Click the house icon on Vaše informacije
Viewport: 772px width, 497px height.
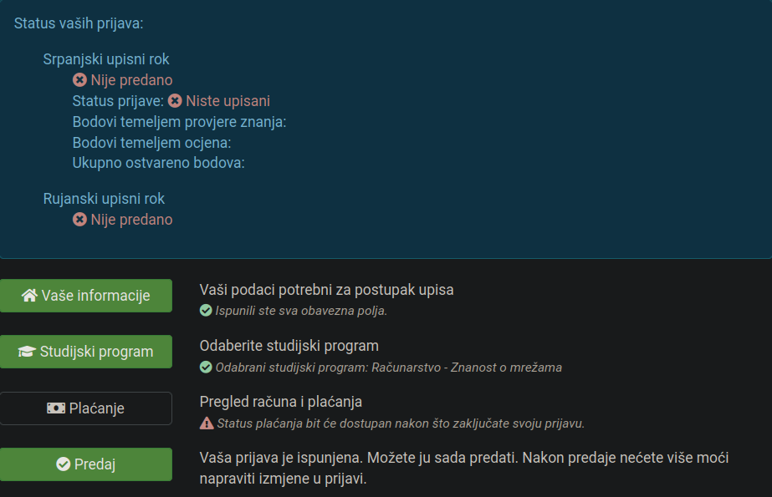29,296
